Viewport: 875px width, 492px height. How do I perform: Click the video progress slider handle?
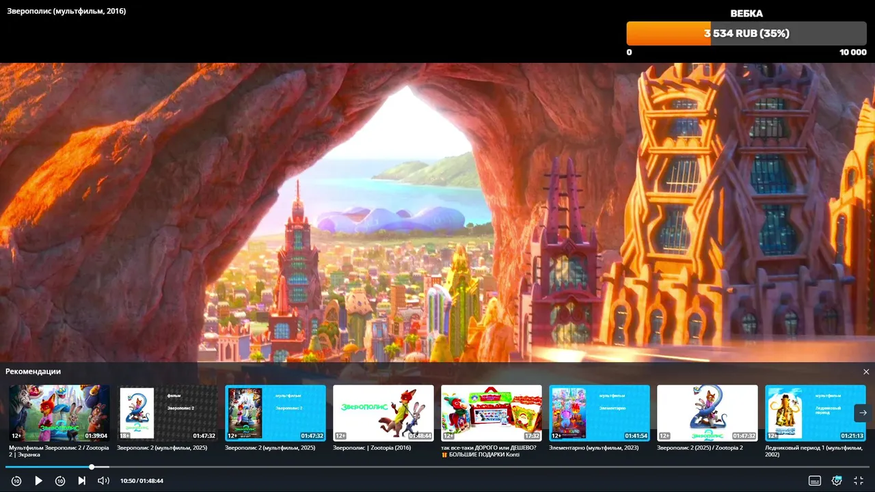[x=92, y=467]
